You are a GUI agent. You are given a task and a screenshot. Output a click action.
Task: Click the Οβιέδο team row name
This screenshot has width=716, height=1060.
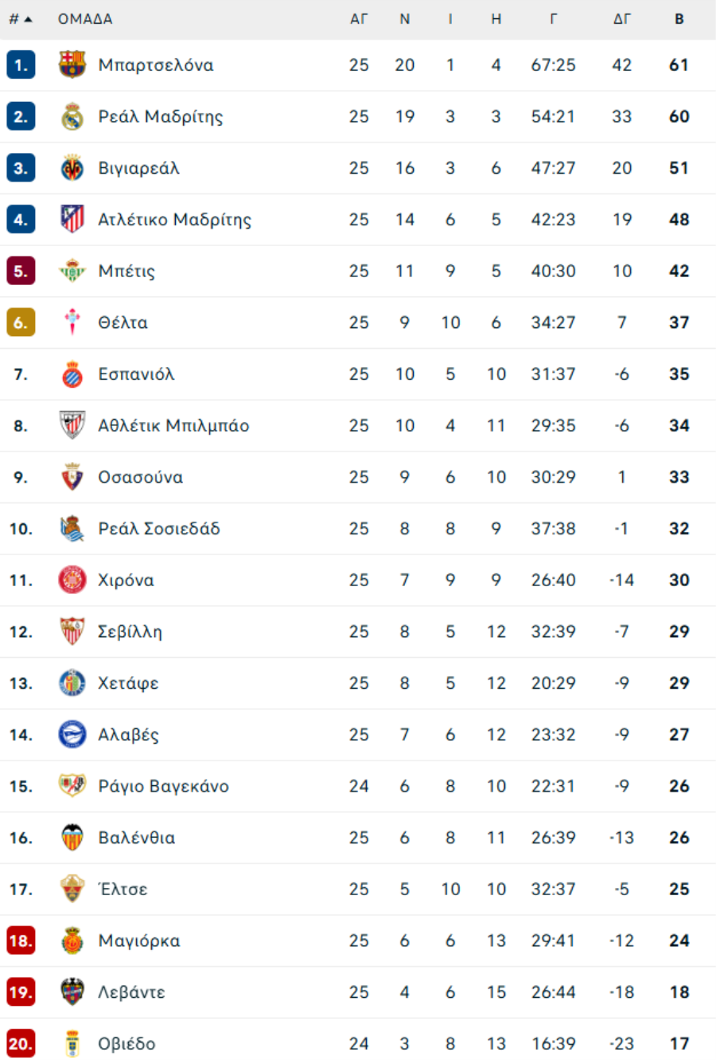(x=126, y=1044)
